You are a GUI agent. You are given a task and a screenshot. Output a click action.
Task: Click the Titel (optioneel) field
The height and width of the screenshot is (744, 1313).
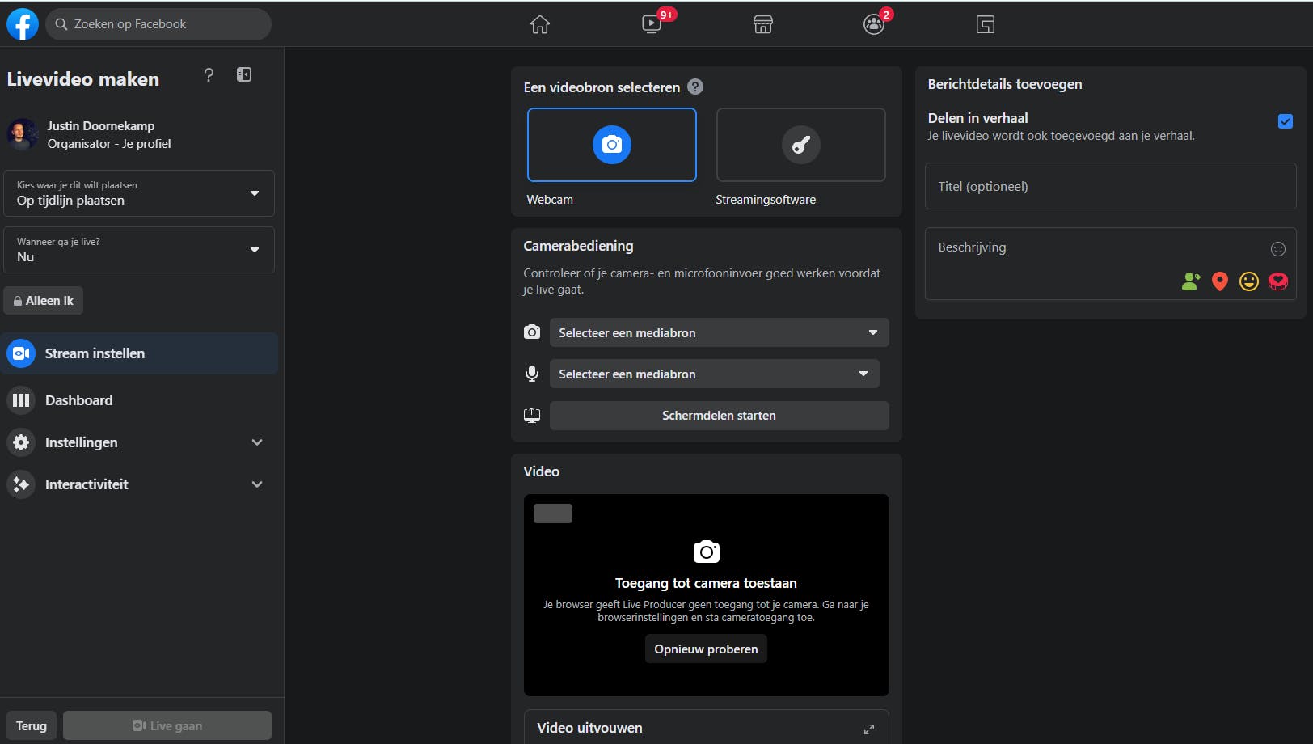(x=1111, y=187)
